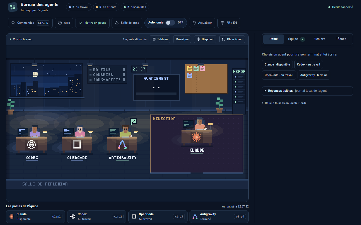Select the Tableau view icon

154,39
